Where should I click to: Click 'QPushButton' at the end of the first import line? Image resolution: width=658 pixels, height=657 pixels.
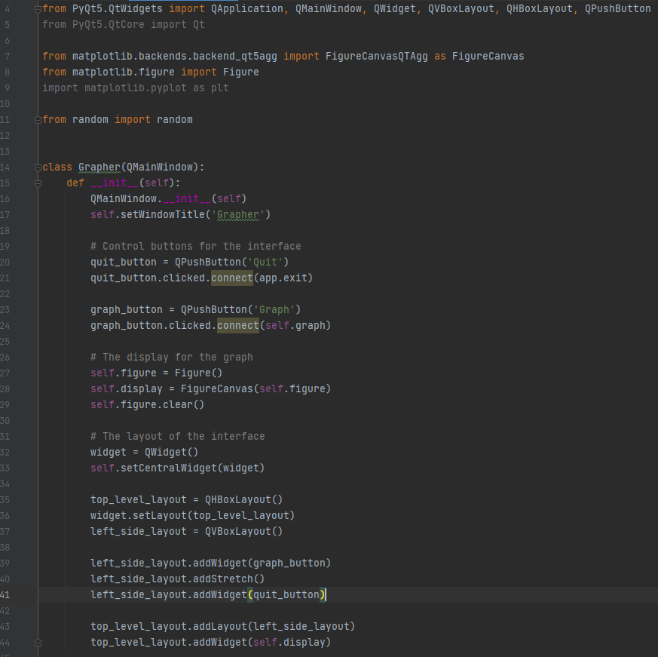pyautogui.click(x=618, y=9)
